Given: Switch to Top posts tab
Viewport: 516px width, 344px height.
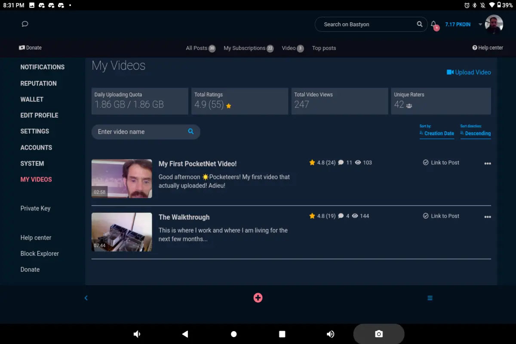Looking at the screenshot, I should pyautogui.click(x=324, y=48).
